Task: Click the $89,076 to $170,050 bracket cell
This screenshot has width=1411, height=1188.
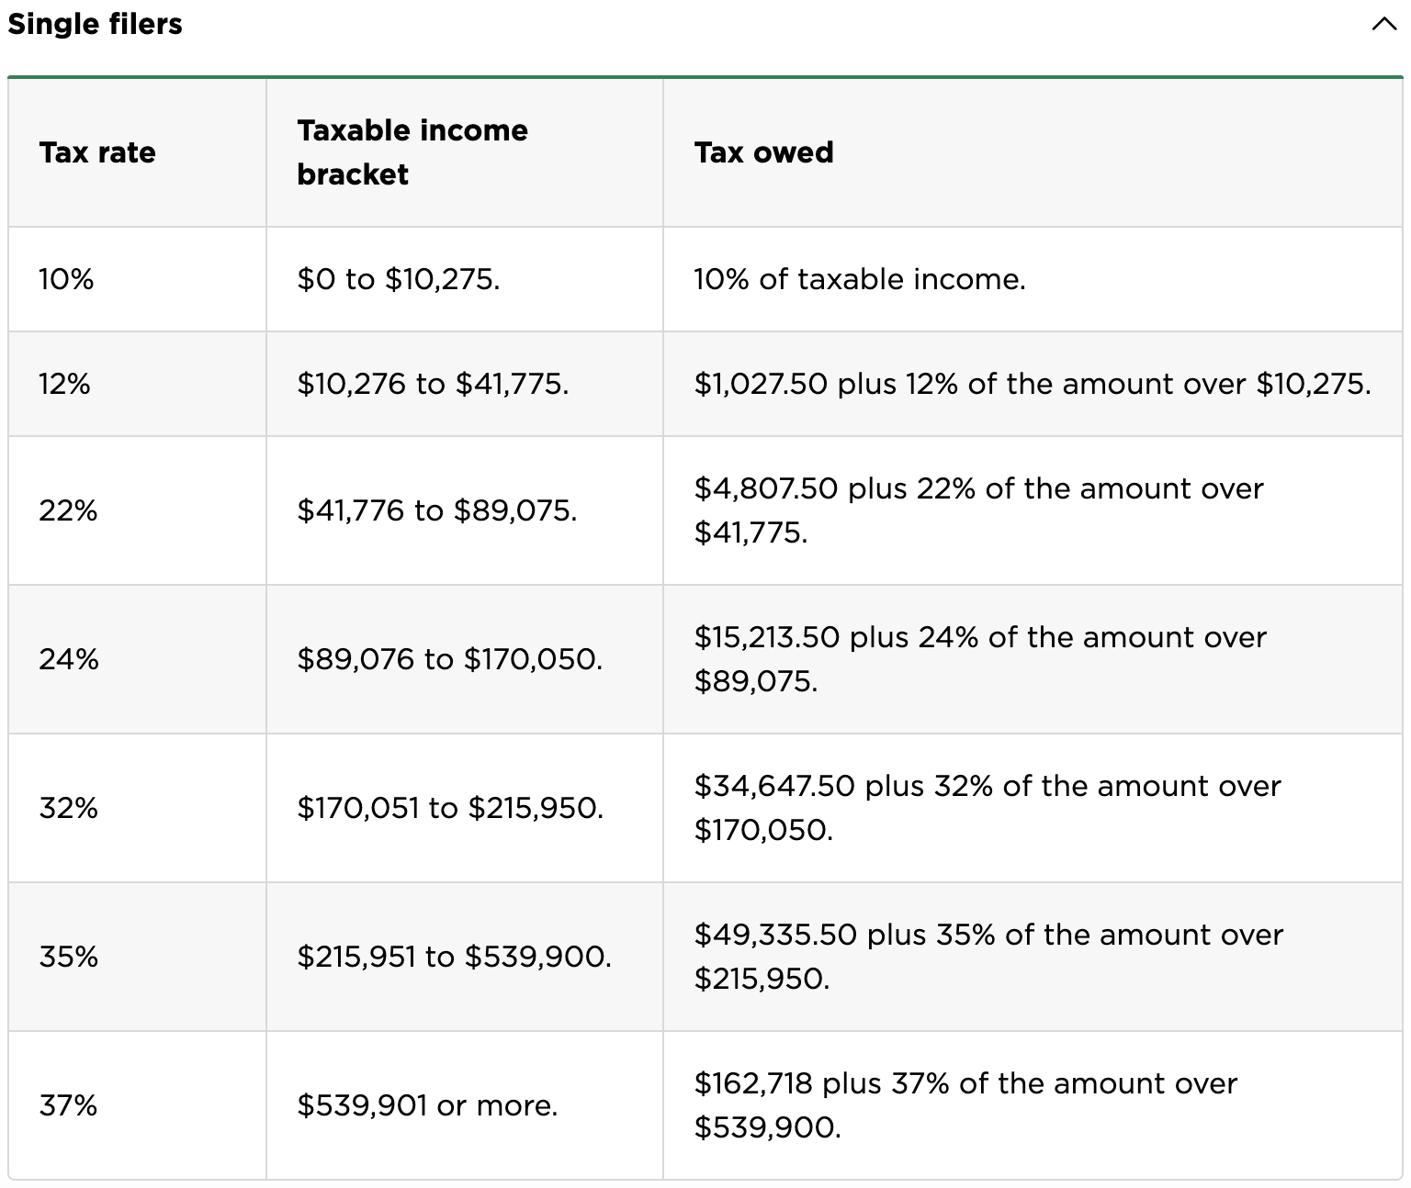Action: click(x=450, y=659)
